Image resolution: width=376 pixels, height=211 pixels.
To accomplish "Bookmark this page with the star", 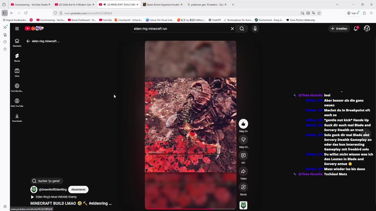I will tap(319, 13).
